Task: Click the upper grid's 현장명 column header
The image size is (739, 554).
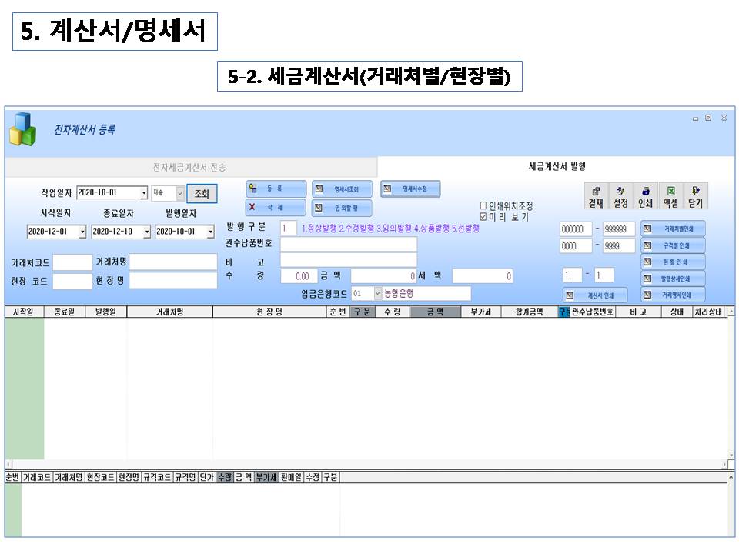Action: pos(269,312)
